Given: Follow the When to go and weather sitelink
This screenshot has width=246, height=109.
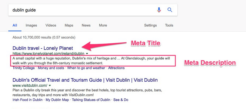Looking at the screenshot, I should tap(86, 68).
